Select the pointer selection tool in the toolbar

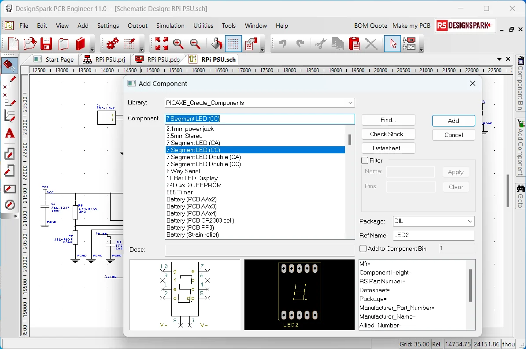point(393,44)
